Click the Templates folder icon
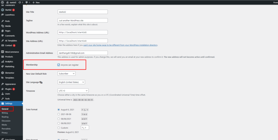Viewport: 278px width, 140px height. pyautogui.click(x=2, y=78)
